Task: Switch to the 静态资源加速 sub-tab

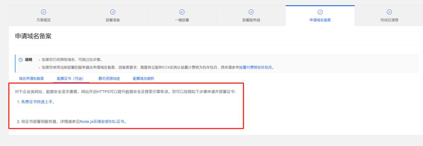Action: click(x=109, y=79)
